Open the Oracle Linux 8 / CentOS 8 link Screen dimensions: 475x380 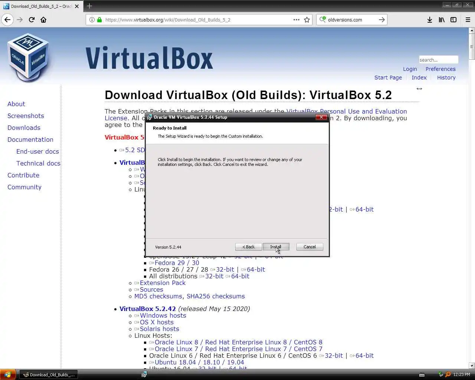pyautogui.click(x=238, y=342)
